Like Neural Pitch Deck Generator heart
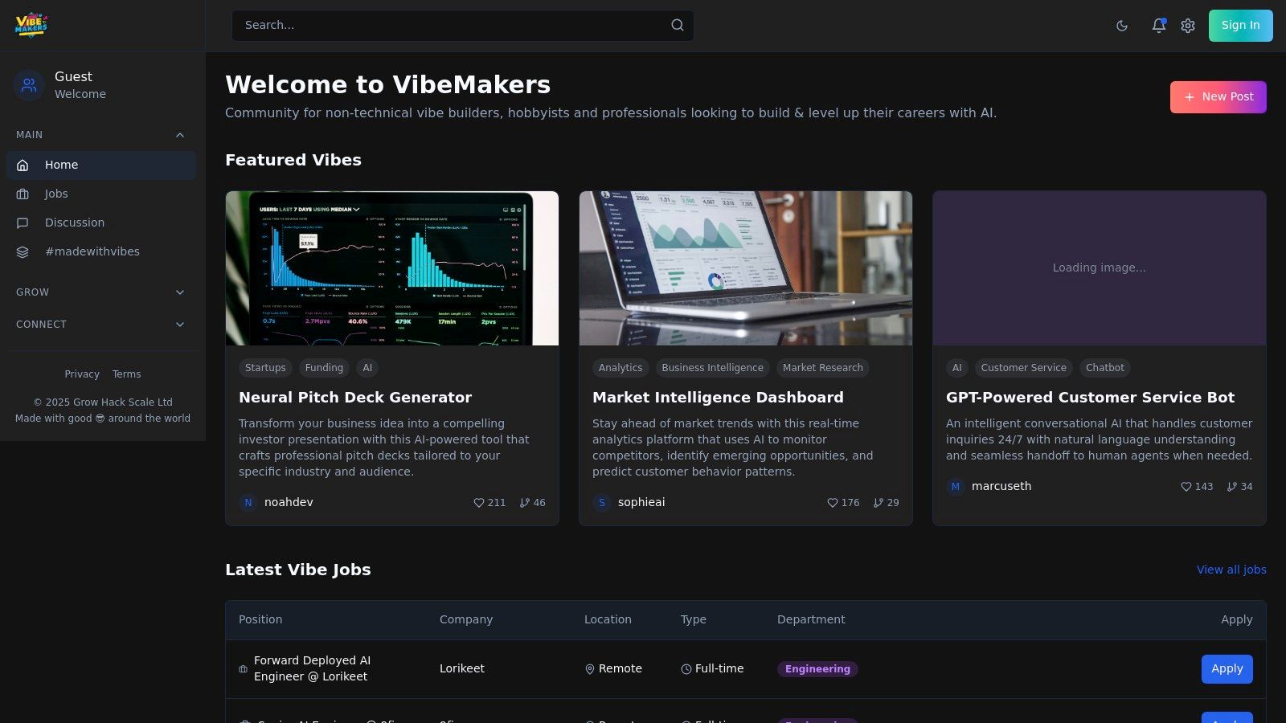This screenshot has height=723, width=1286. tap(479, 503)
